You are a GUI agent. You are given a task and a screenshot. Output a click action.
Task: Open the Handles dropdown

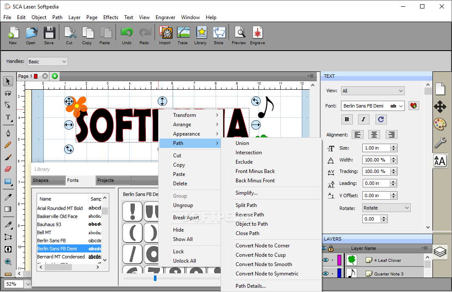48,61
